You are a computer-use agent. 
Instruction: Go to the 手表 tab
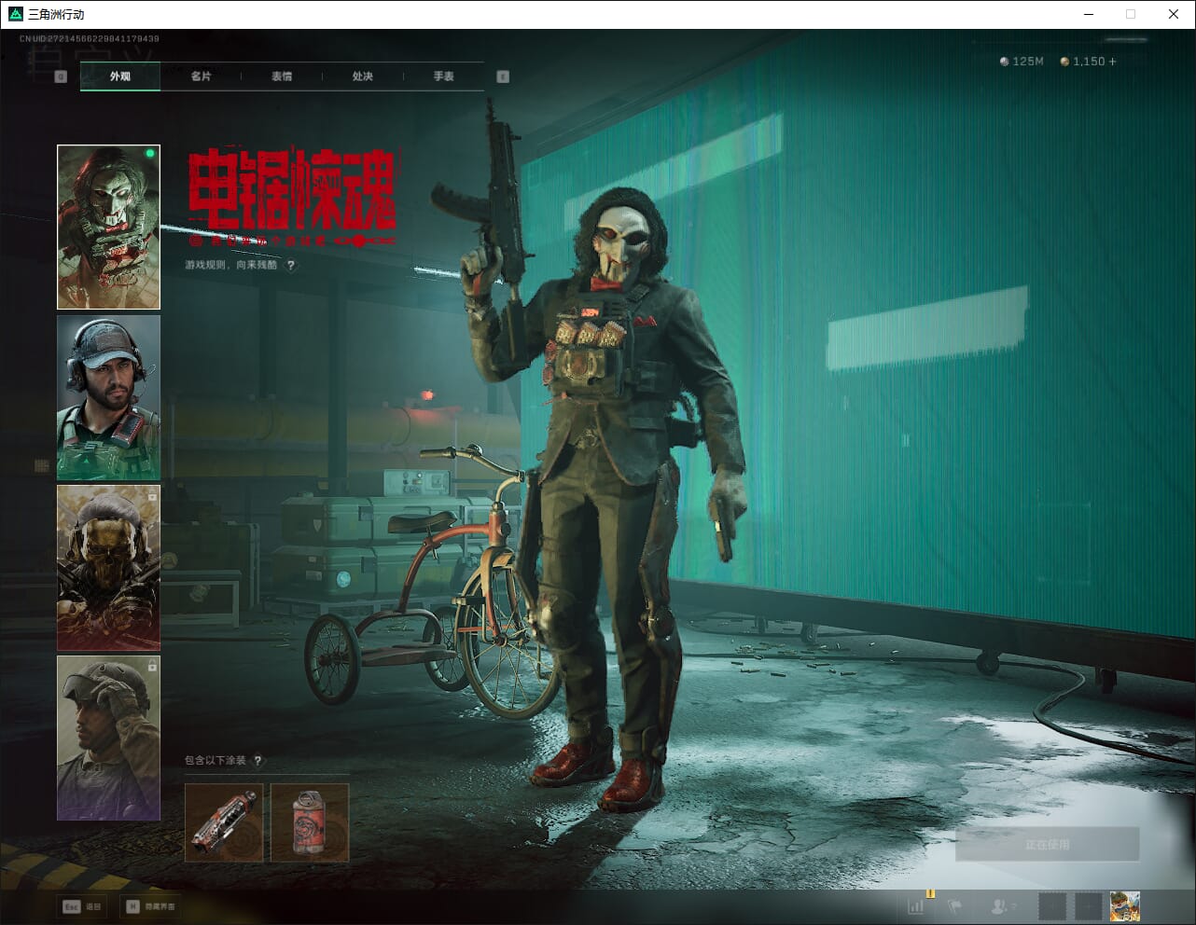click(x=443, y=76)
